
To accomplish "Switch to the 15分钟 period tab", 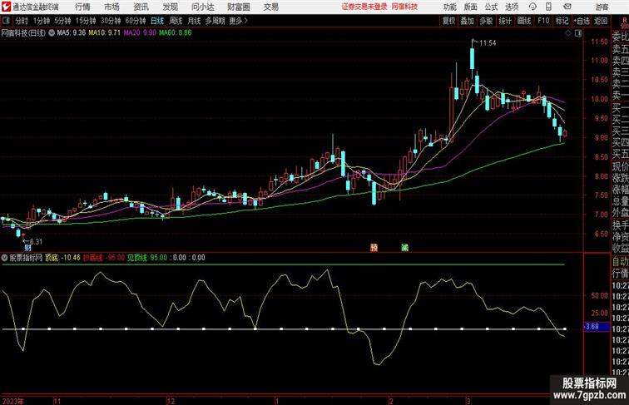I will 86,21.
